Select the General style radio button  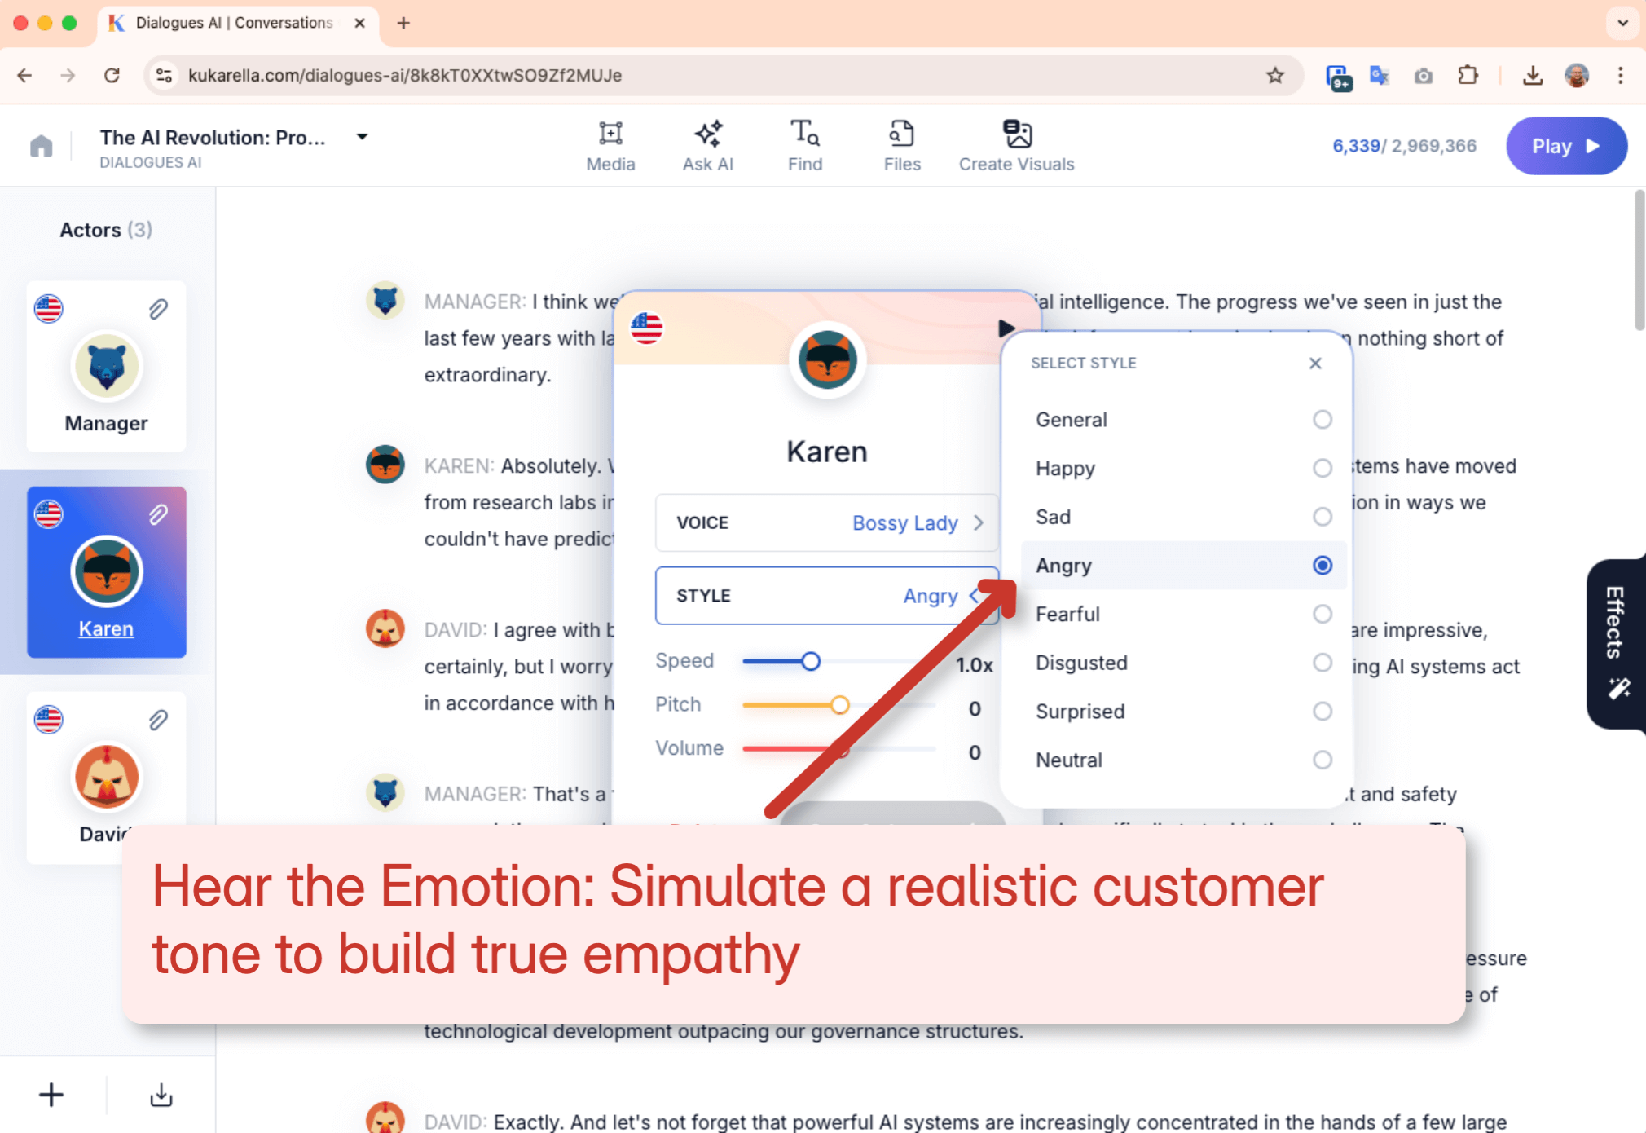[x=1323, y=420]
